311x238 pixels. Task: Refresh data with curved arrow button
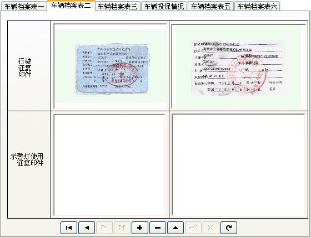click(x=229, y=227)
